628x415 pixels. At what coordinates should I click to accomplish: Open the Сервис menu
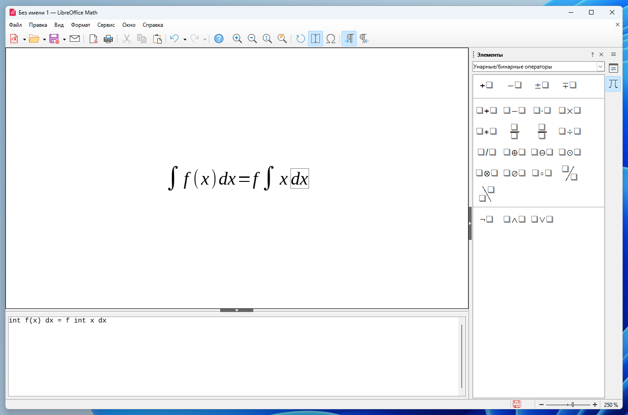coord(106,25)
